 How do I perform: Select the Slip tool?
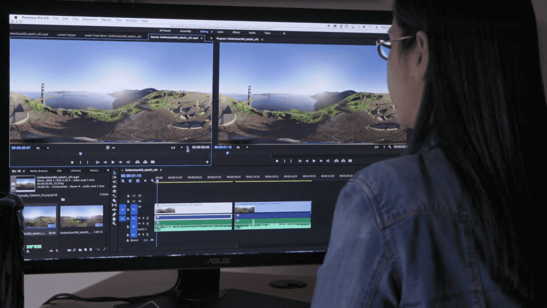[x=114, y=205]
